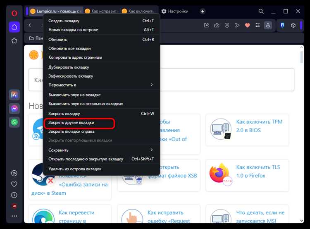The image size is (310, 229).
Task: Open the uBlock extension icon in sidebar
Action: pos(14,206)
